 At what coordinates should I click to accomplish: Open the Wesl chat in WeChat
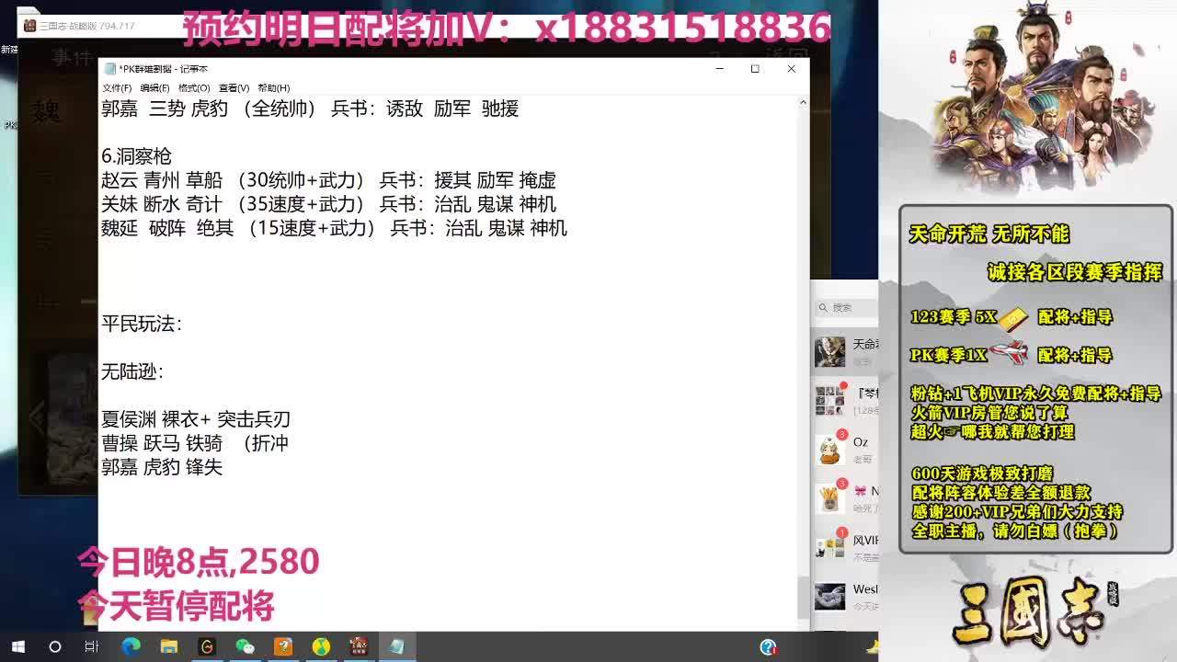coord(845,595)
